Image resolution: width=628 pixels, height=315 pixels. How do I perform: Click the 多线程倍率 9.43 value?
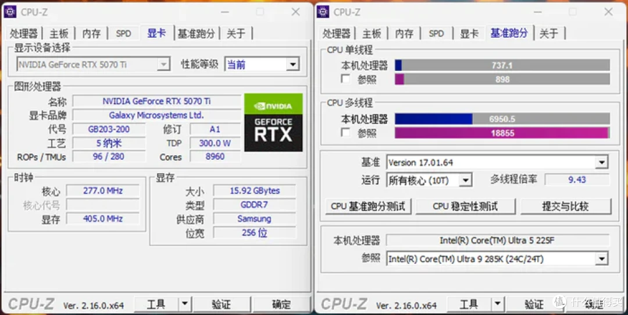[577, 180]
